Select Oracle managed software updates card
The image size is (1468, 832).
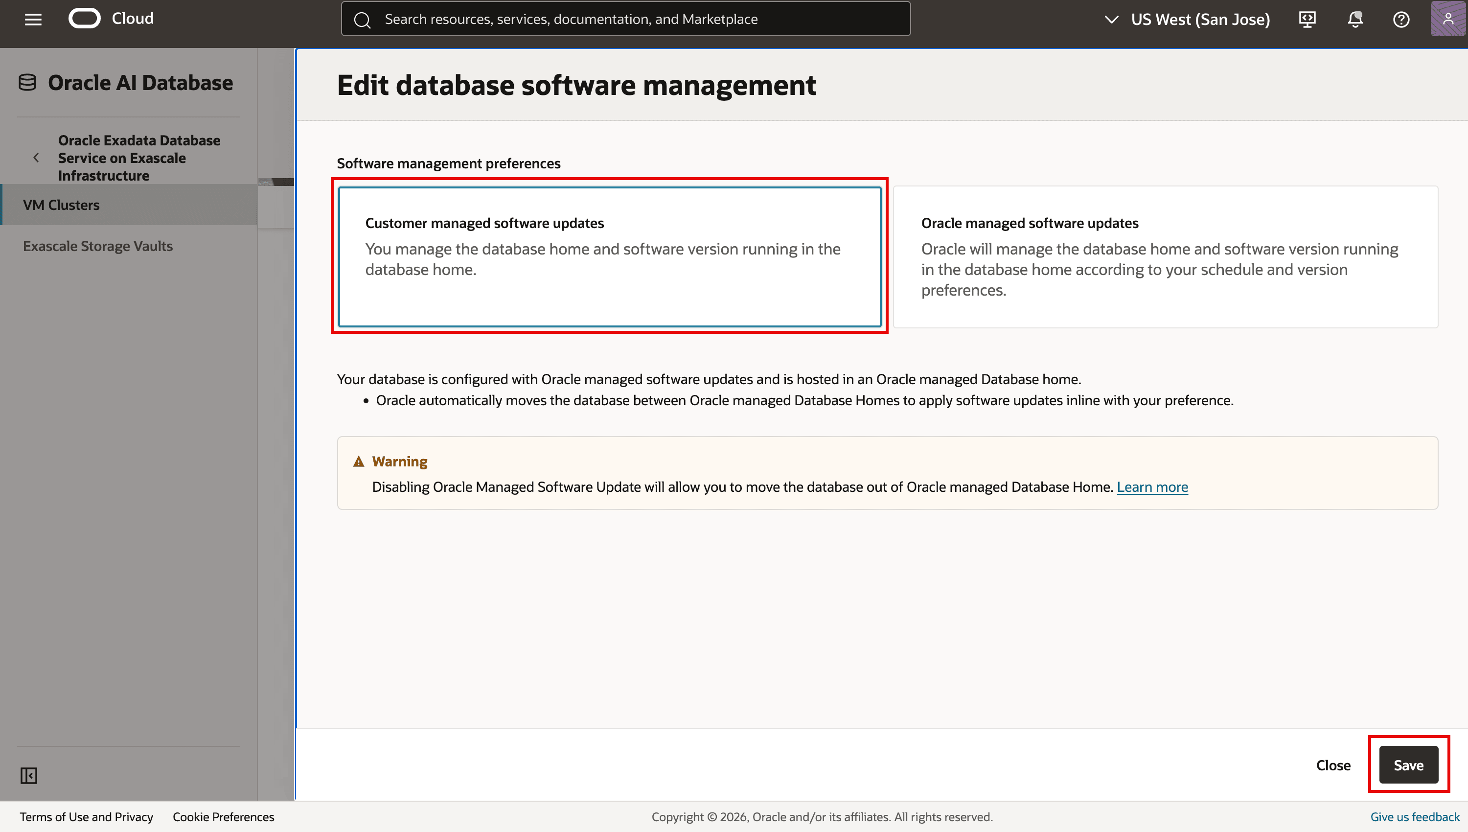point(1165,256)
